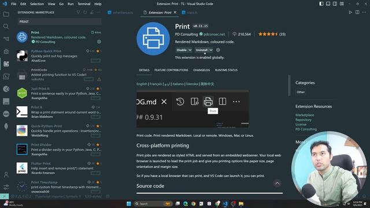Open Source Control view in activity bar
The image size is (370, 208).
pyautogui.click(x=6, y=39)
